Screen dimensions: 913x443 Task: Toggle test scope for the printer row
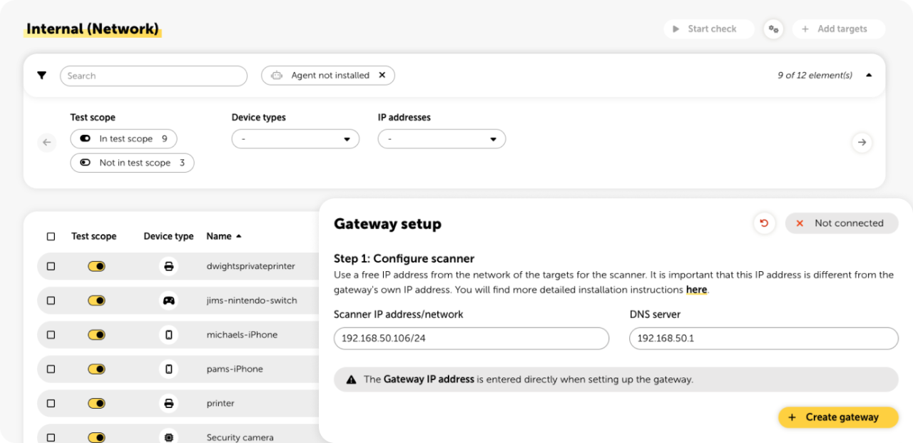(x=96, y=403)
